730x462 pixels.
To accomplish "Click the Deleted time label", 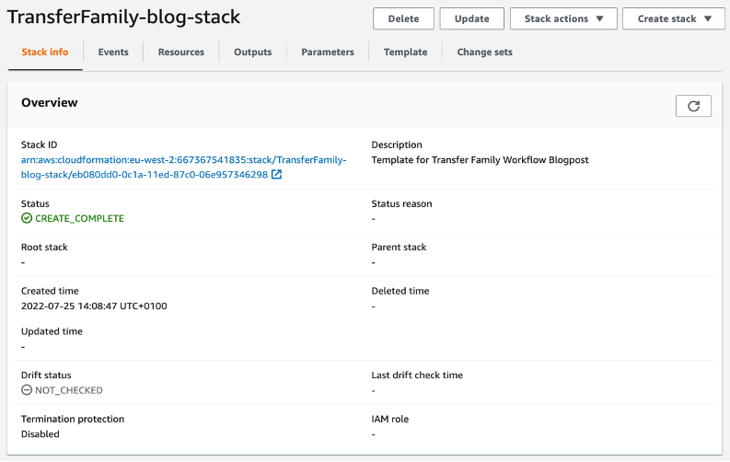I will (x=400, y=291).
